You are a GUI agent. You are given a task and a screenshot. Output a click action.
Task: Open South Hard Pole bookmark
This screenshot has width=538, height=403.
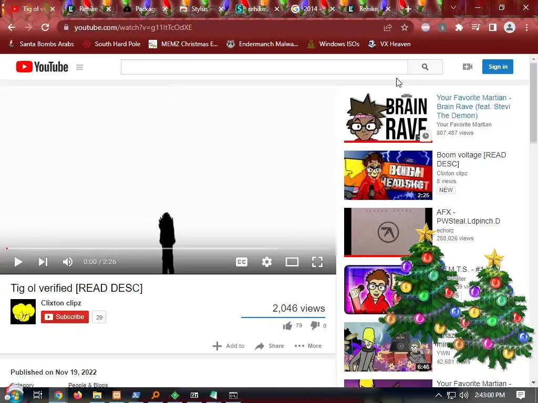coord(112,44)
